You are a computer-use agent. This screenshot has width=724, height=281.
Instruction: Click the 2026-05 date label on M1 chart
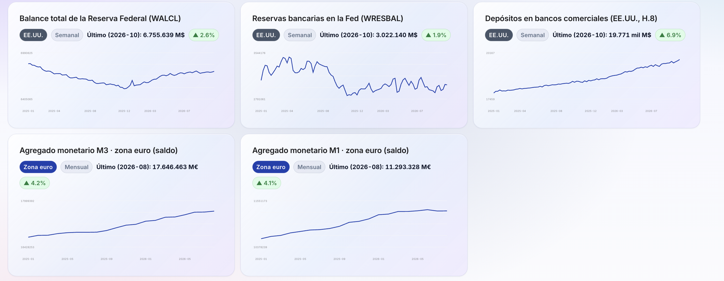(x=417, y=259)
